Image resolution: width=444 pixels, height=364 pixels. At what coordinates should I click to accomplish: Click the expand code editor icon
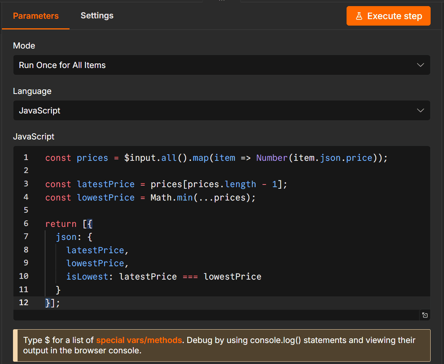coord(425,315)
